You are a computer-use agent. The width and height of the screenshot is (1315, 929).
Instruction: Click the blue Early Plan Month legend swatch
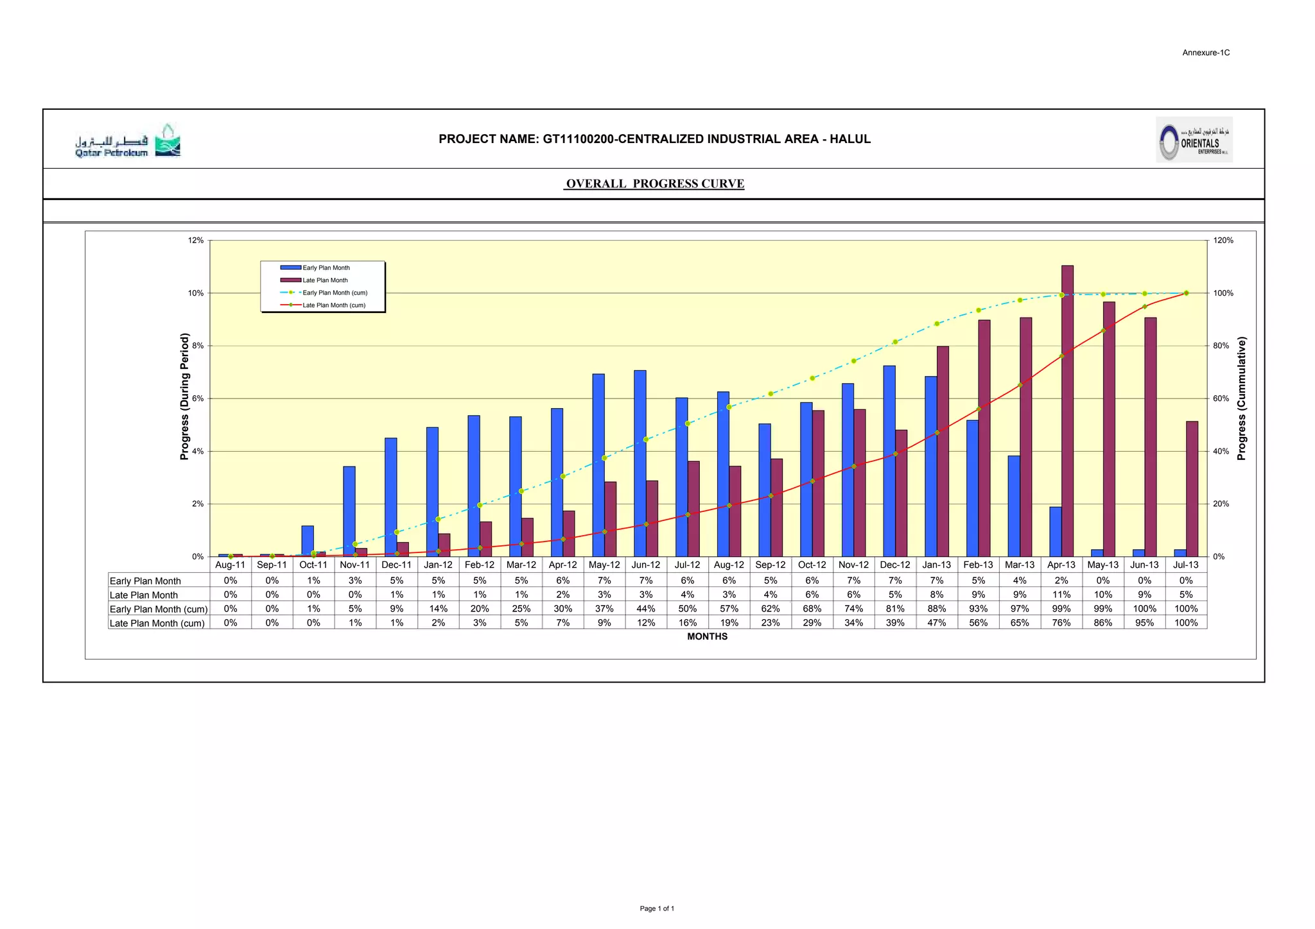pos(290,268)
